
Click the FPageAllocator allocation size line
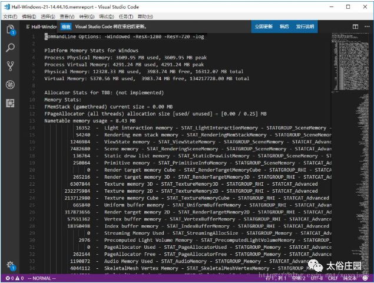click(x=155, y=114)
